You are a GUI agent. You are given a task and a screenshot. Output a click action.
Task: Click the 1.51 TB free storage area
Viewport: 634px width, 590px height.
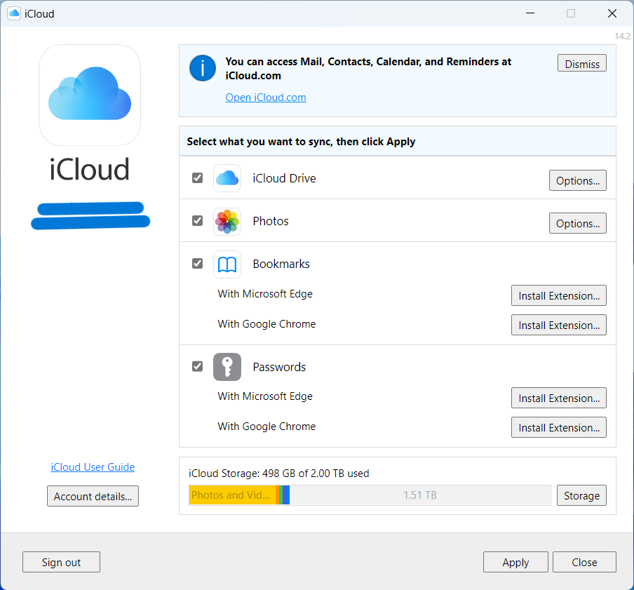coord(420,495)
